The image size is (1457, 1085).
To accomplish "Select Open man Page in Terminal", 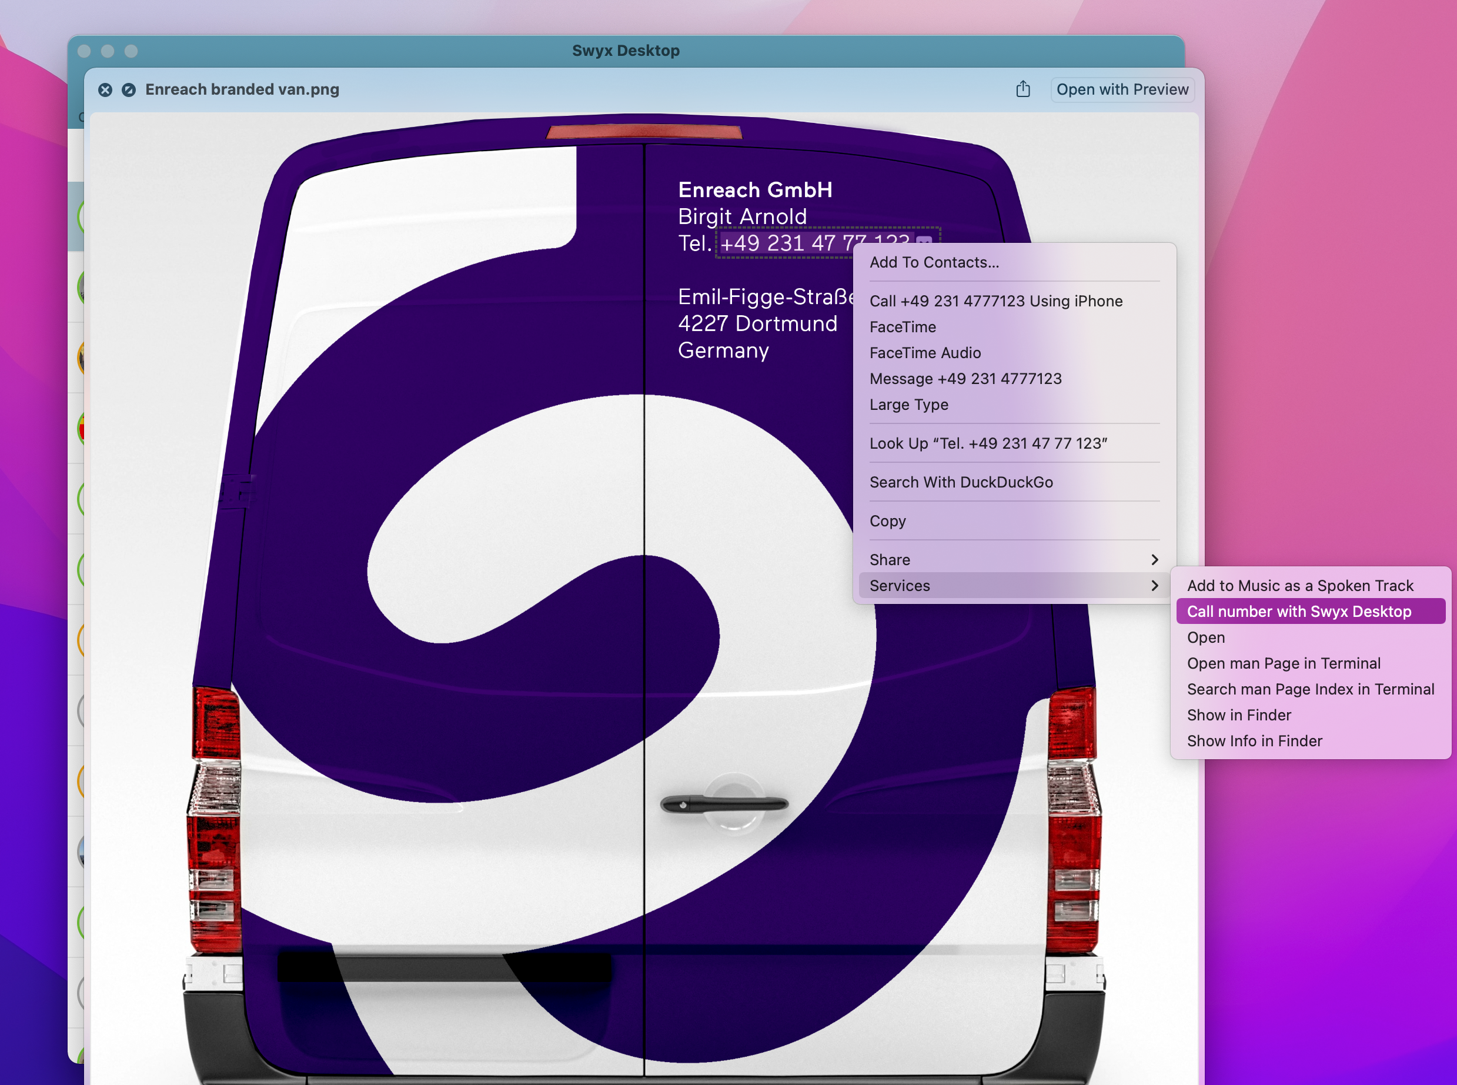I will [1283, 663].
